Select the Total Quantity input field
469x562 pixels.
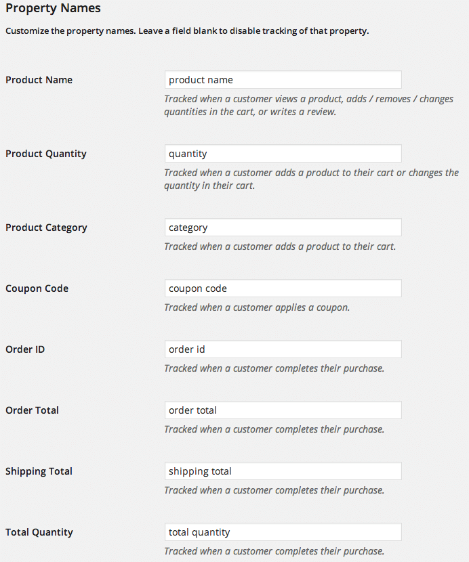point(283,532)
